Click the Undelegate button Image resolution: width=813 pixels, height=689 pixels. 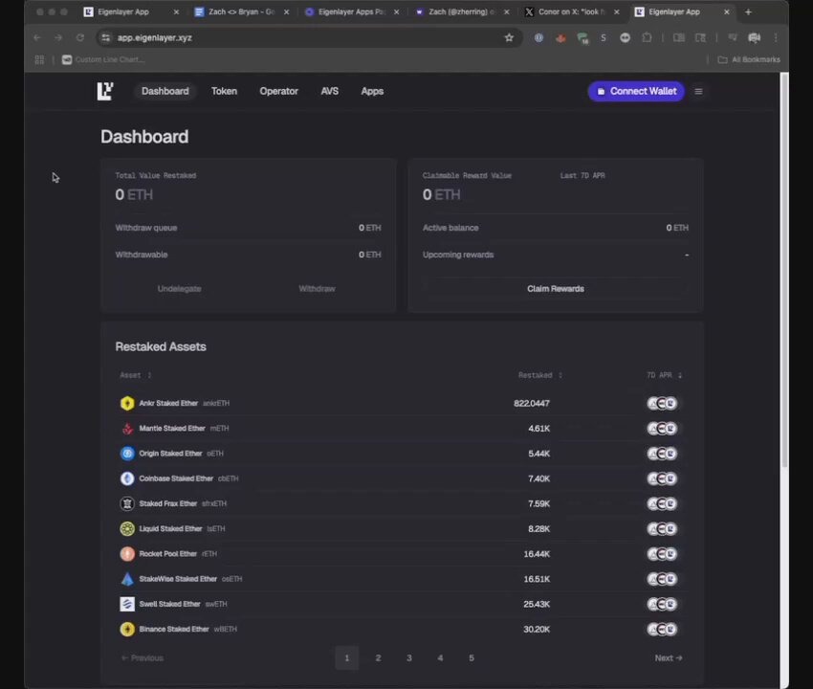tap(180, 289)
